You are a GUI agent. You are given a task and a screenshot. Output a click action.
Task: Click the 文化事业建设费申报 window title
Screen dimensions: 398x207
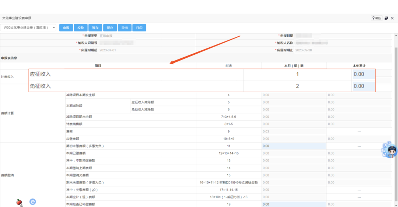coord(17,18)
